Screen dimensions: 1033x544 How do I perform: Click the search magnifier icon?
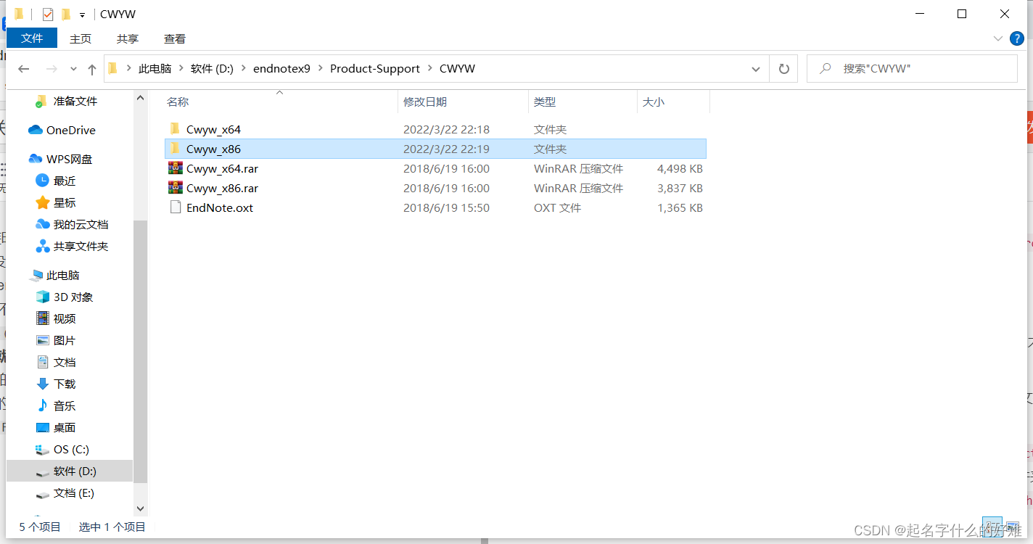click(x=825, y=68)
